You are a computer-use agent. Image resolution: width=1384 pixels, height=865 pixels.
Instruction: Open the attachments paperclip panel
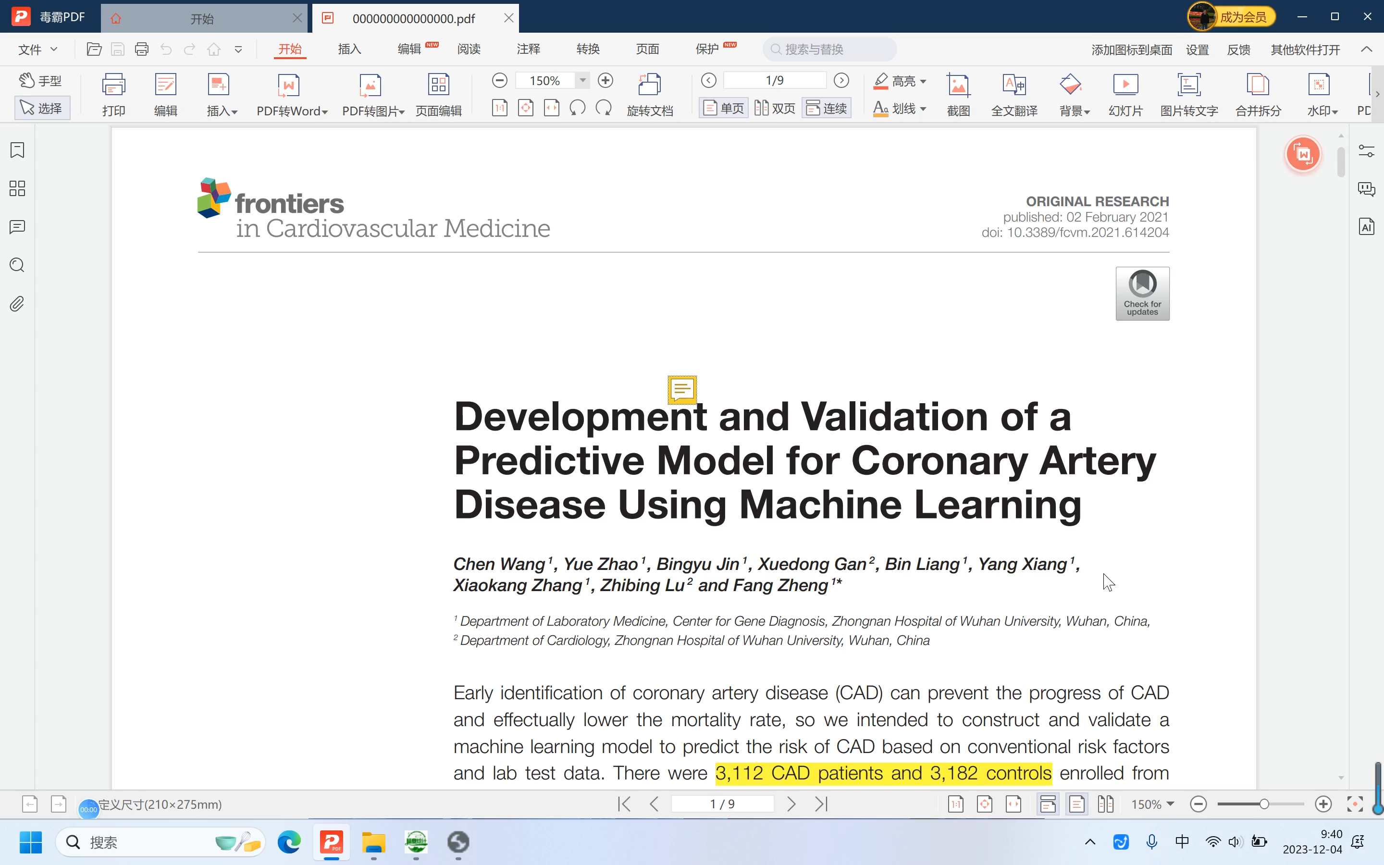tap(17, 304)
